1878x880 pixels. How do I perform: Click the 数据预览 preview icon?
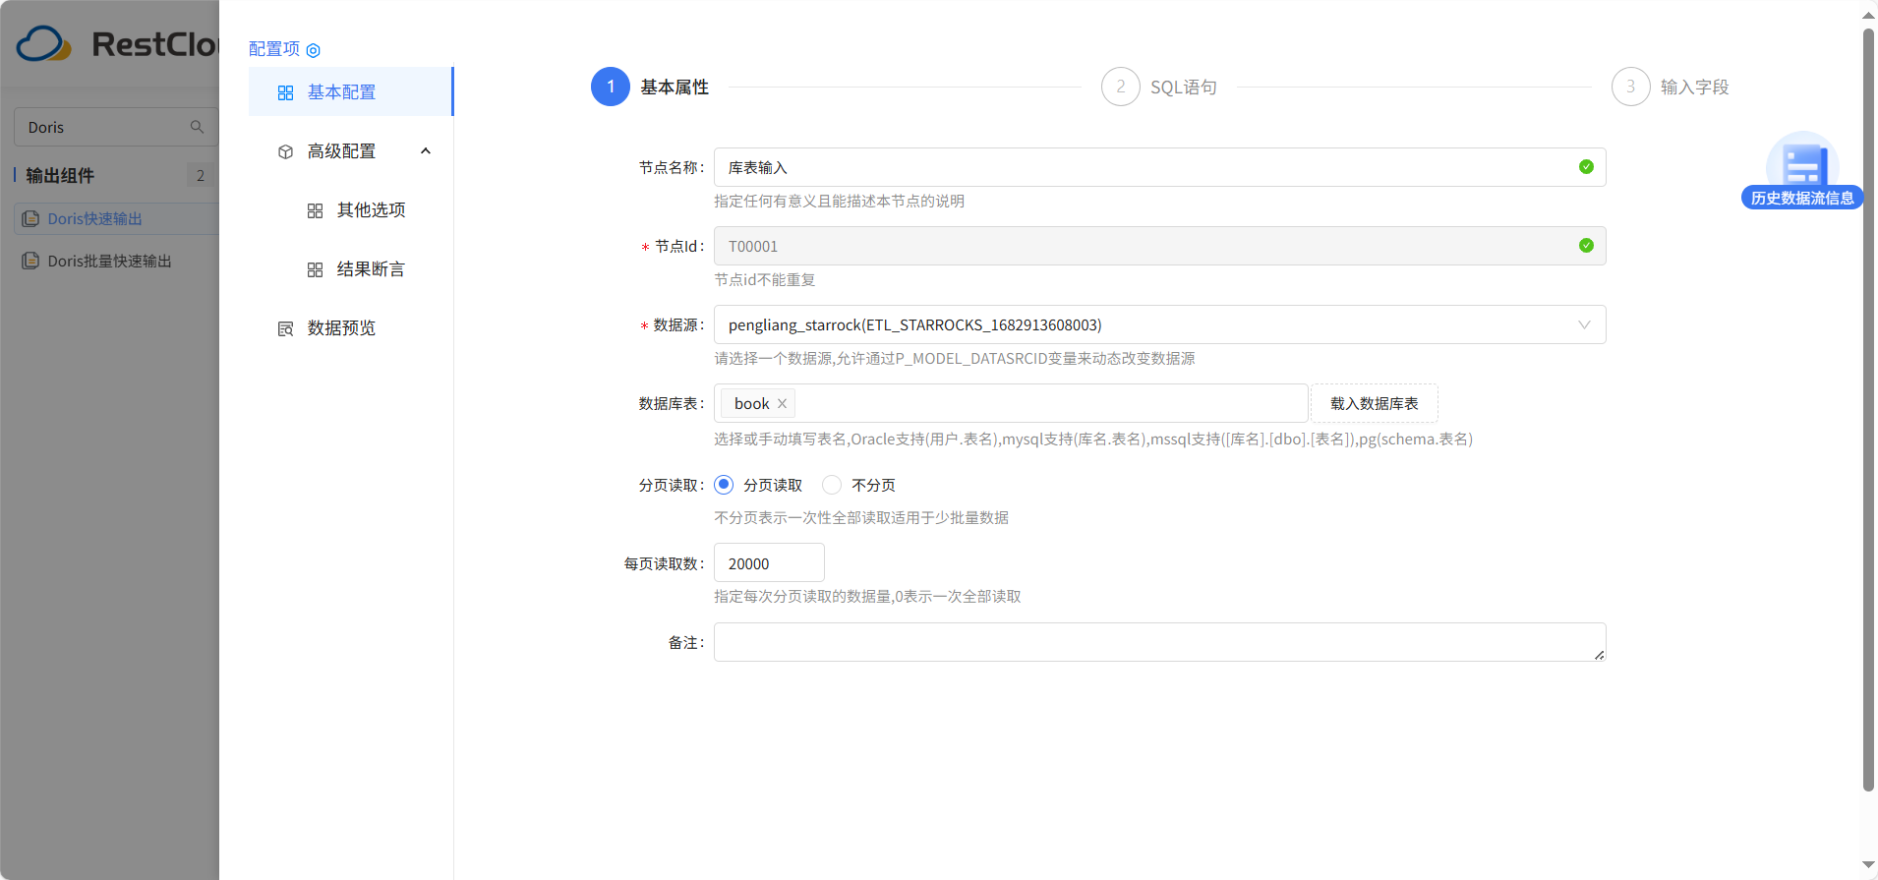tap(285, 328)
